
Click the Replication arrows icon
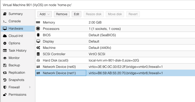[x=5, y=73]
